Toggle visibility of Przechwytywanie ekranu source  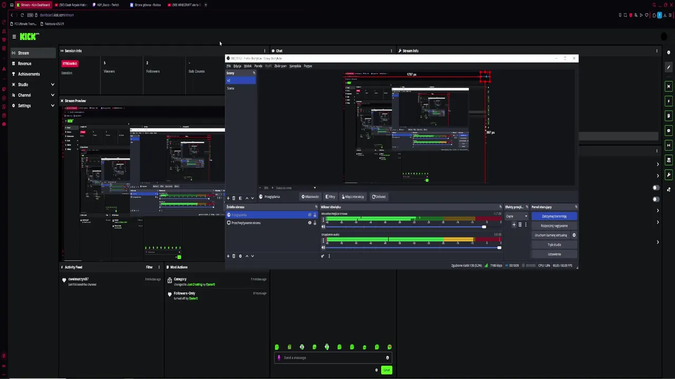(310, 223)
